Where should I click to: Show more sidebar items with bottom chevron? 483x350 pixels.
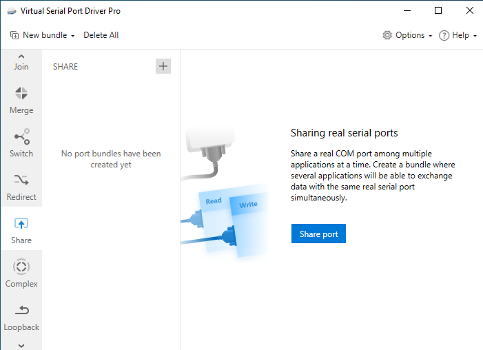coord(21,345)
